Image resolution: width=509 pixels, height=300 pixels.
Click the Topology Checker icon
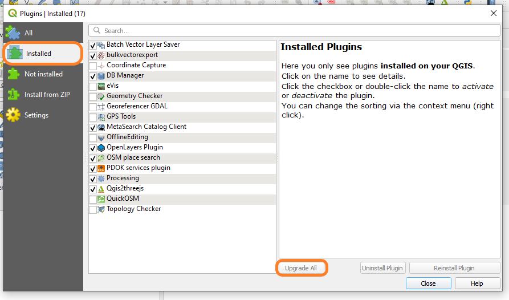(101, 210)
